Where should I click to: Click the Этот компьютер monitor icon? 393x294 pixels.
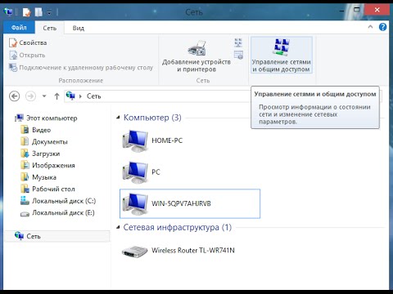(x=19, y=118)
